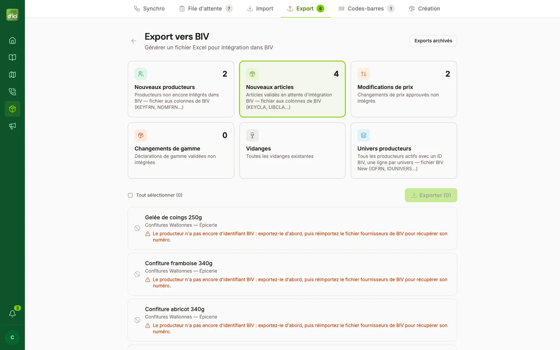Image resolution: width=560 pixels, height=350 pixels.
Task: Click the Vidanges bottle icon
Action: [252, 135]
